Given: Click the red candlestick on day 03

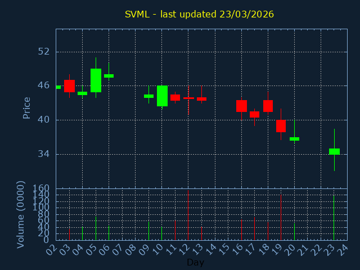Looking at the screenshot, I should [x=69, y=85].
